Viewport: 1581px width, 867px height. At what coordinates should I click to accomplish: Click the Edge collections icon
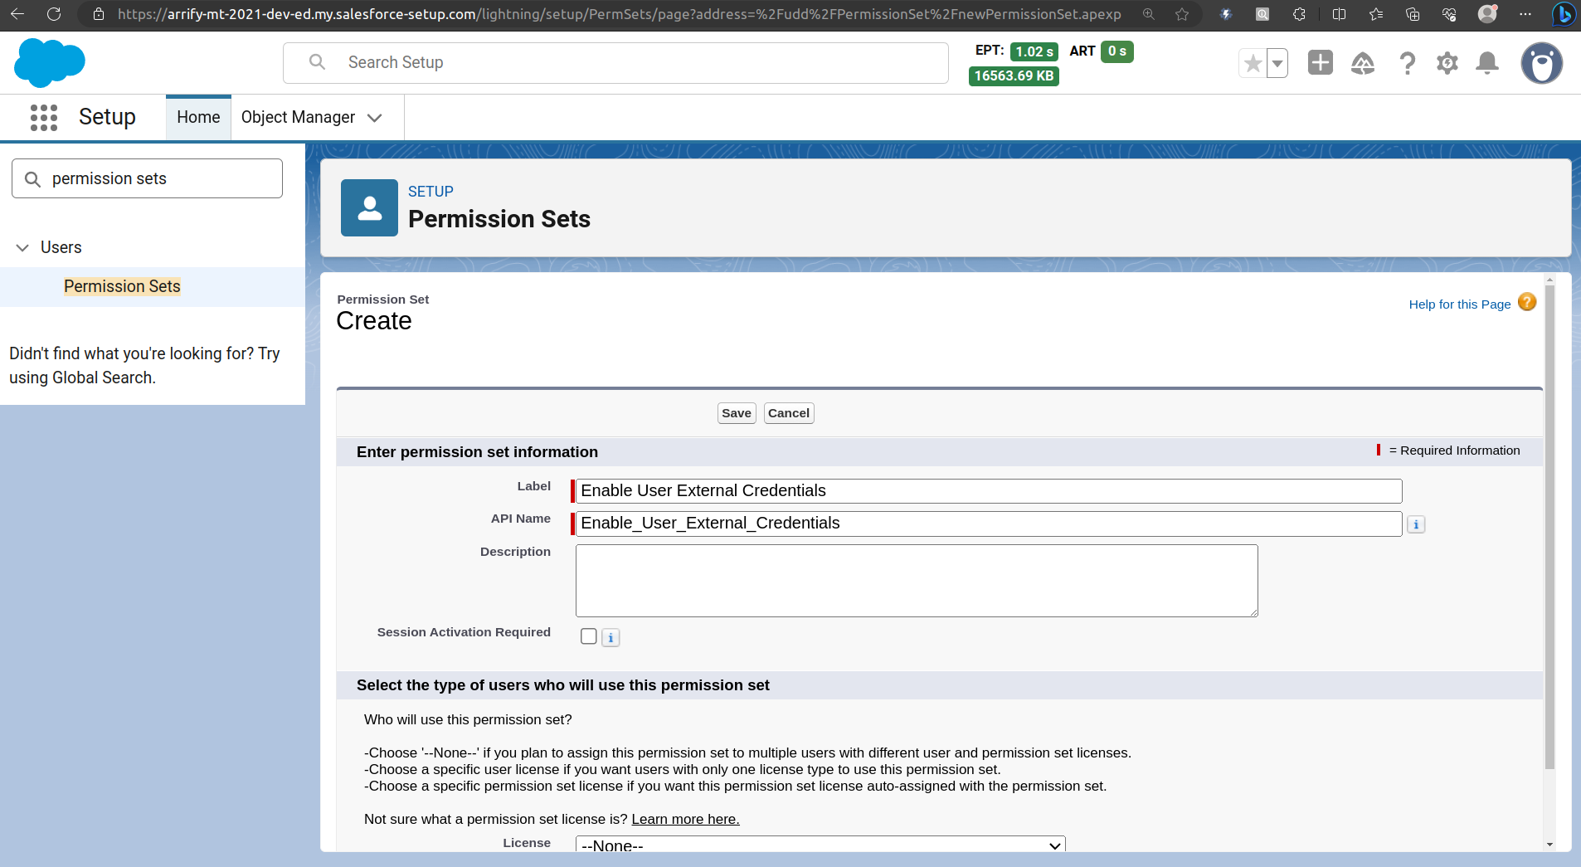[x=1412, y=14]
